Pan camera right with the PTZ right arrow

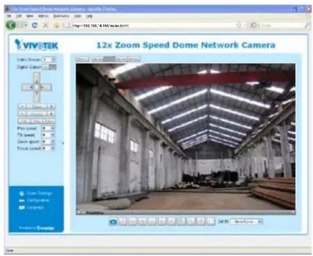(x=46, y=87)
